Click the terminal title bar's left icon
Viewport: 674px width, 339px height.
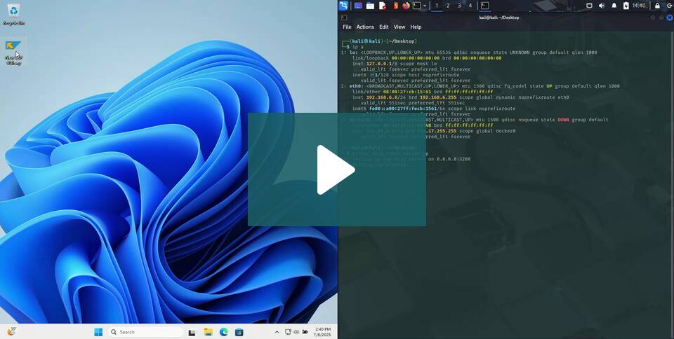click(344, 18)
